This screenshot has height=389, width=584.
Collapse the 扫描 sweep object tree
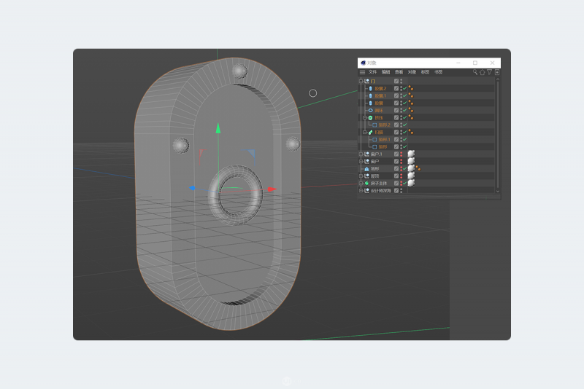[365, 132]
